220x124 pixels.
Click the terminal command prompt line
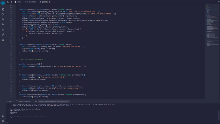[112, 122]
